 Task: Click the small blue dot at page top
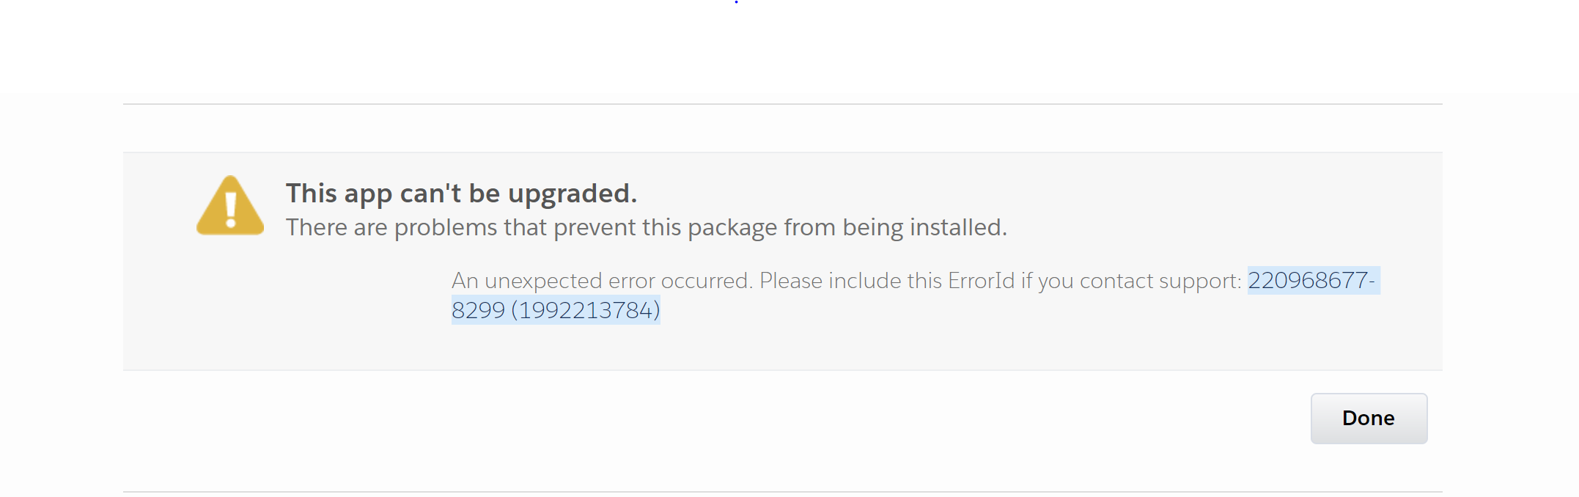pos(736,2)
